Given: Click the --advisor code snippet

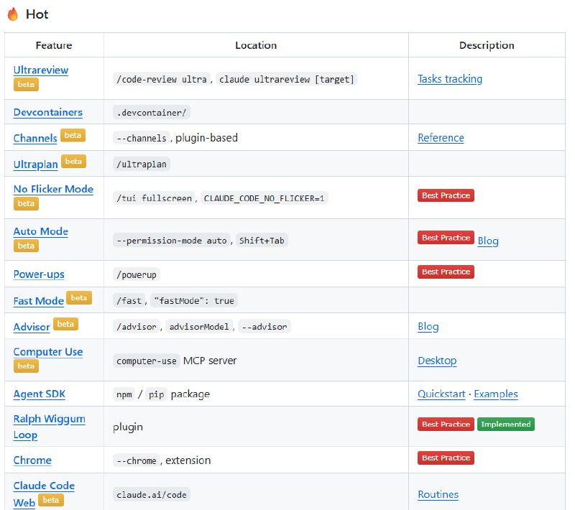Looking at the screenshot, I should coord(264,327).
